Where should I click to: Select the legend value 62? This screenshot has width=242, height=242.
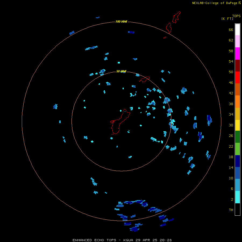231,40
